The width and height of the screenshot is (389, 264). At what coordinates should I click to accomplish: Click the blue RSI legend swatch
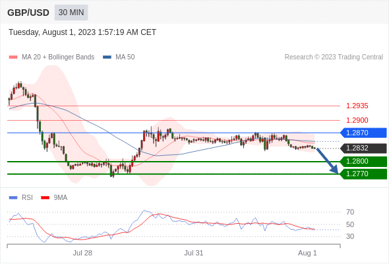[13, 198]
